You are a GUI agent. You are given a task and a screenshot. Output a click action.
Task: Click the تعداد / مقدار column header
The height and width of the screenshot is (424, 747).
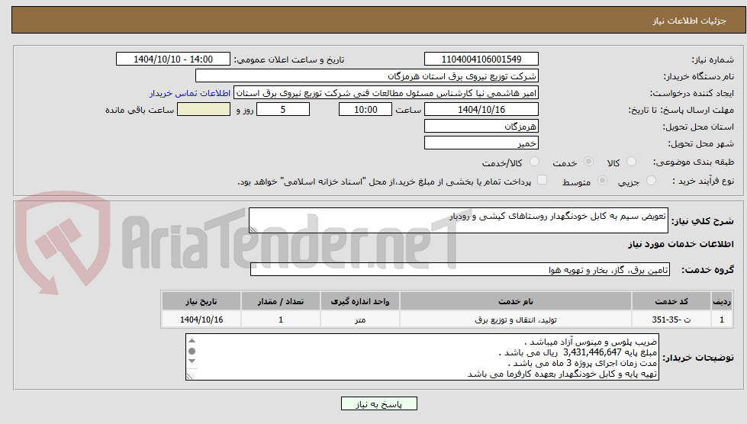(x=281, y=301)
